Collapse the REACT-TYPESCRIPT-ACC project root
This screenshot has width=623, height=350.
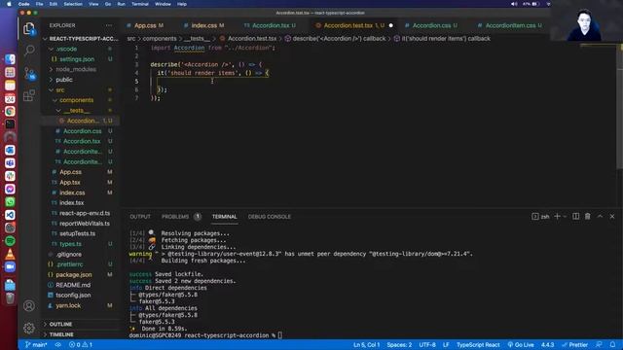[46, 39]
